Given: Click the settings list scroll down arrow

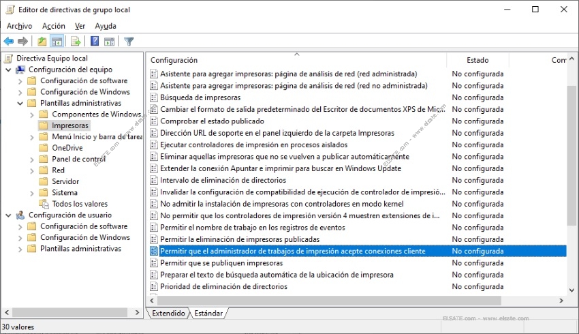Looking at the screenshot, I should pos(572,290).
